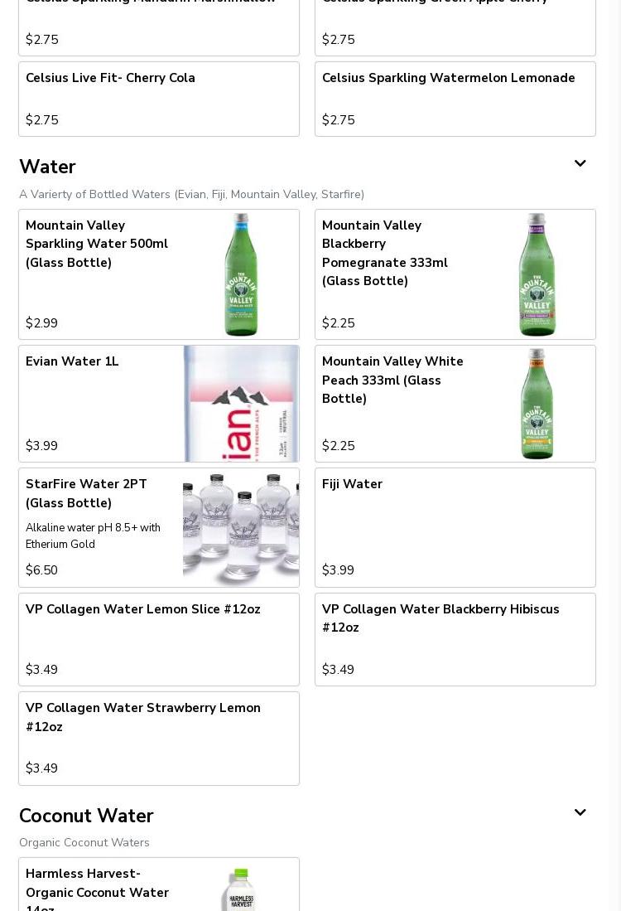This screenshot has height=911, width=621.
Task: Open Mountain Valley Blackberry Pomegranate bottle image
Action: point(537,274)
